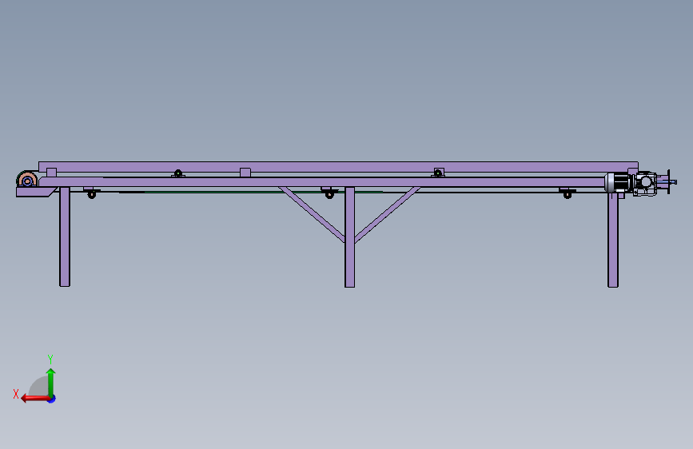Pick the left diagonal brace of the middle leg
Screen dimensions: 693x449
click(312, 214)
